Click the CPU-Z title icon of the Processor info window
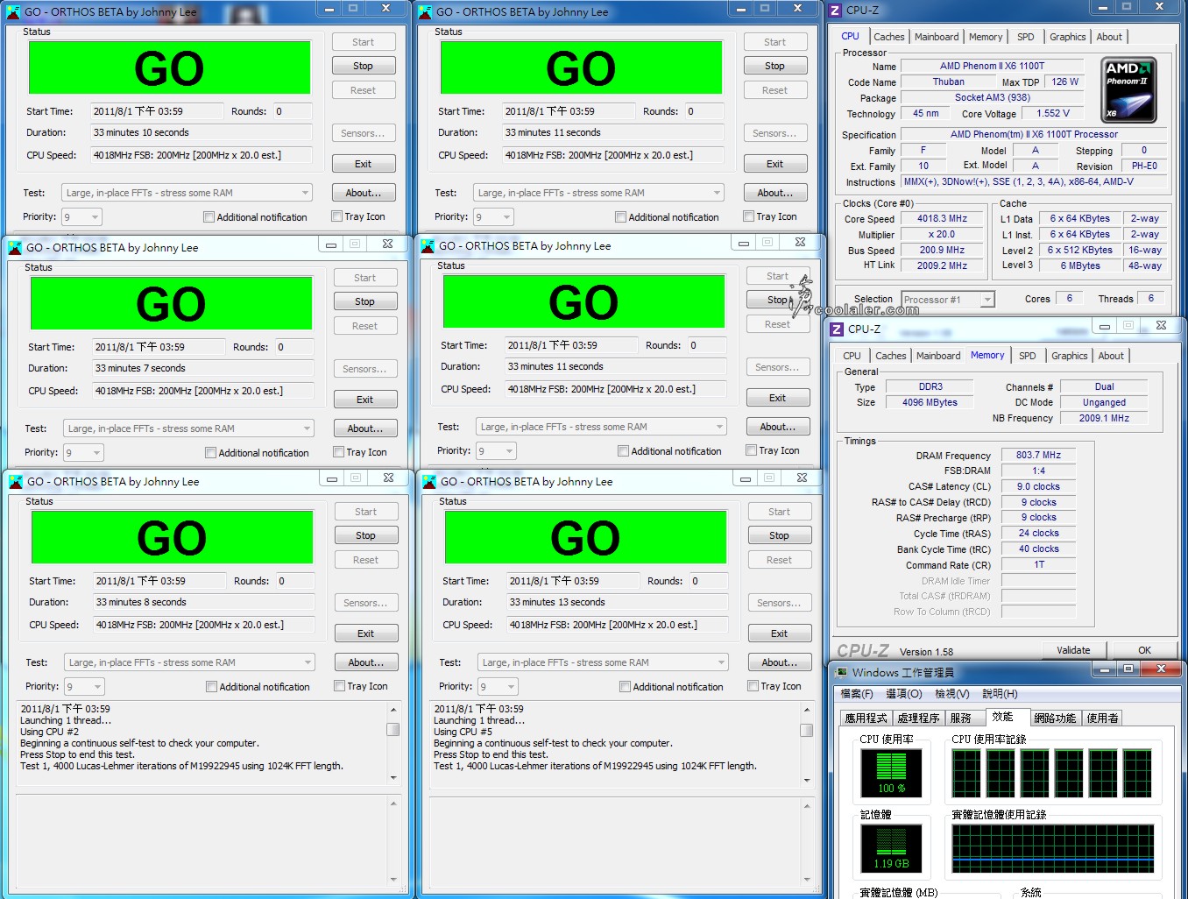Image resolution: width=1188 pixels, height=899 pixels. [835, 11]
